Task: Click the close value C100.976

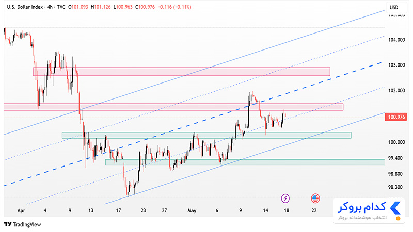Action: 145,7
